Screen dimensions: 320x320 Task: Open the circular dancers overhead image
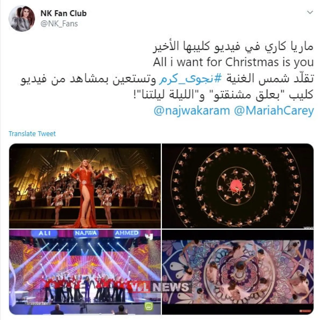[x=238, y=186]
